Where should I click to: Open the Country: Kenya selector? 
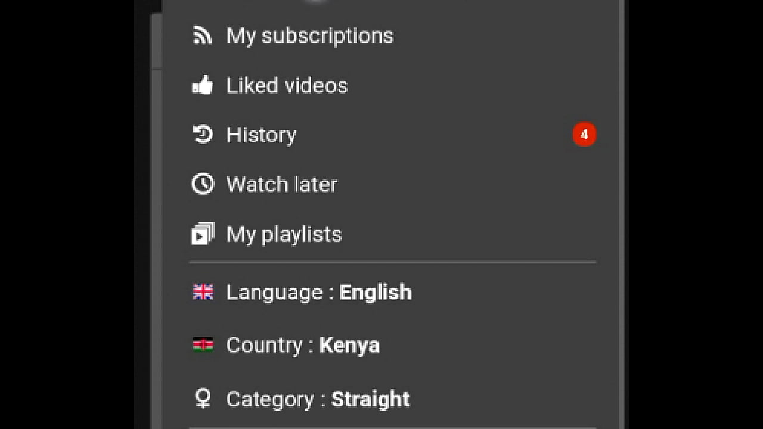tap(302, 344)
